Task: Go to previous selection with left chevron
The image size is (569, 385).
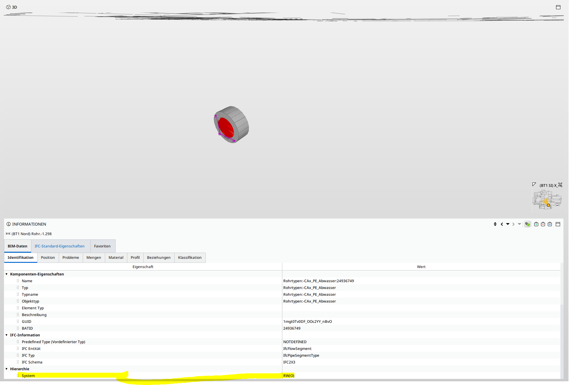Action: click(x=502, y=224)
